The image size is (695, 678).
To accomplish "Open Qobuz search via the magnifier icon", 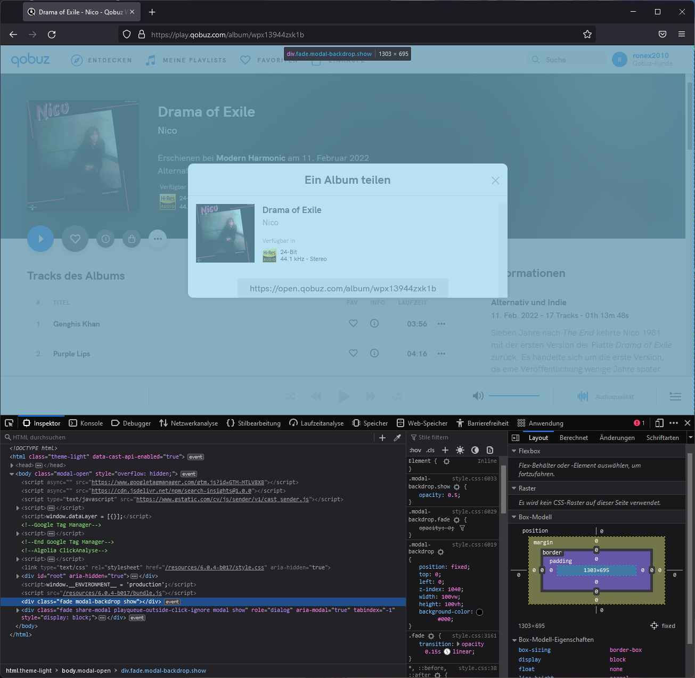I will tap(535, 59).
